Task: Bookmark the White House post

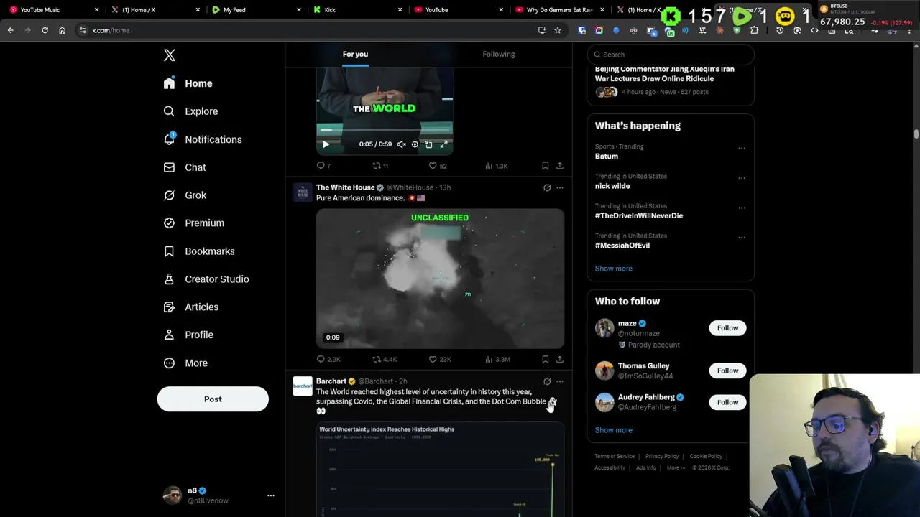Action: pos(546,359)
